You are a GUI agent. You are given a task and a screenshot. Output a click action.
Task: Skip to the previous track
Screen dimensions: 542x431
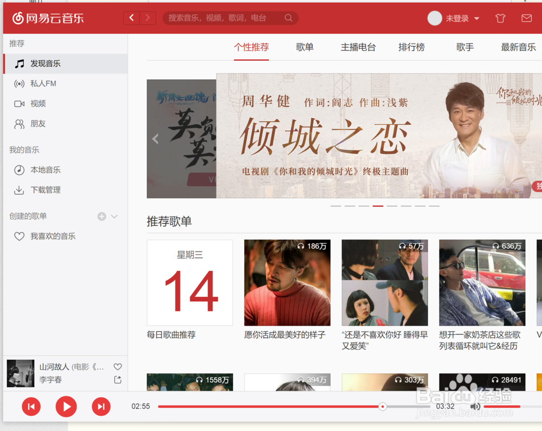[x=31, y=407]
